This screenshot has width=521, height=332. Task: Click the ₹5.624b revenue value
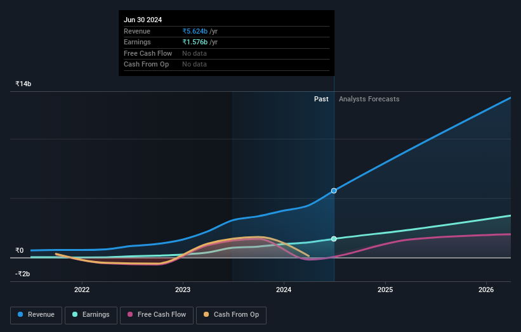point(195,31)
